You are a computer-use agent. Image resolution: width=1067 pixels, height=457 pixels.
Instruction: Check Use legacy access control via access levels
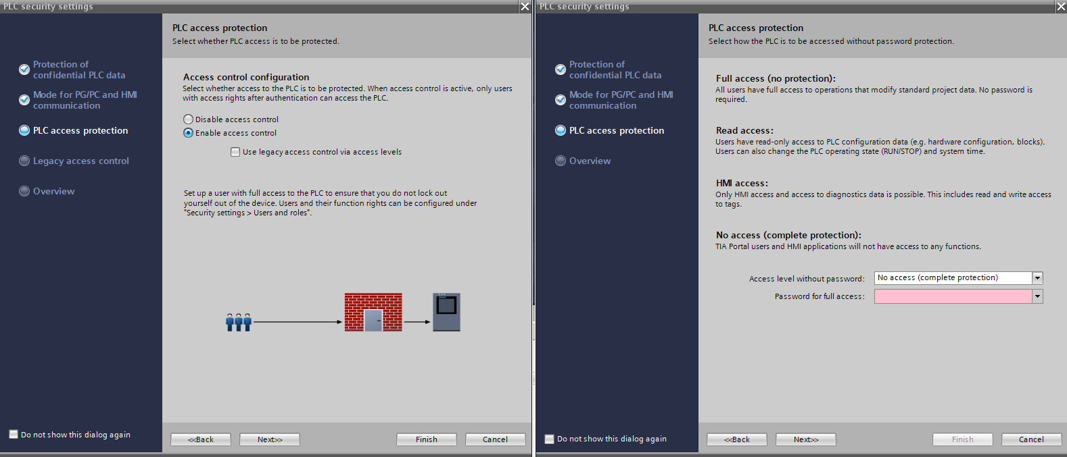pyautogui.click(x=235, y=152)
